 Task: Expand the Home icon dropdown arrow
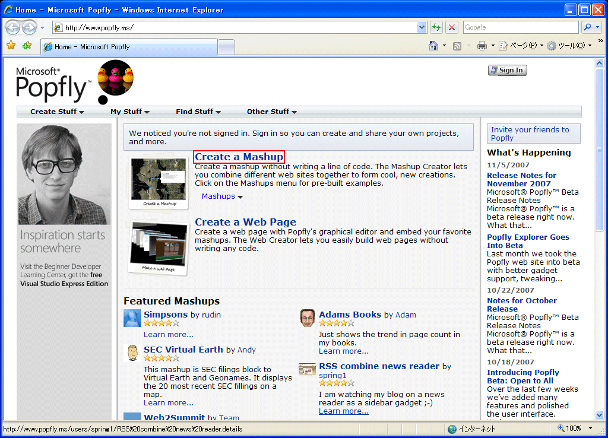point(444,46)
